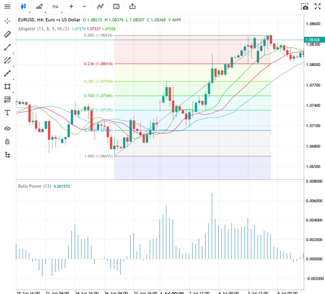Click the EURUSD, H4 symbol title
325x294 pixels.
(49, 20)
